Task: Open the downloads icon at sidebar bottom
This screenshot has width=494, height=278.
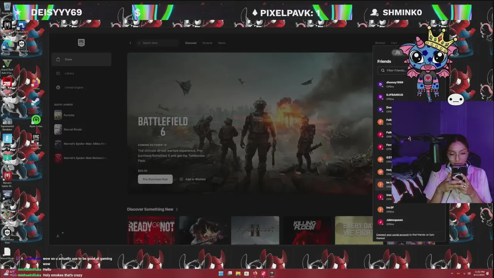Action: click(58, 236)
